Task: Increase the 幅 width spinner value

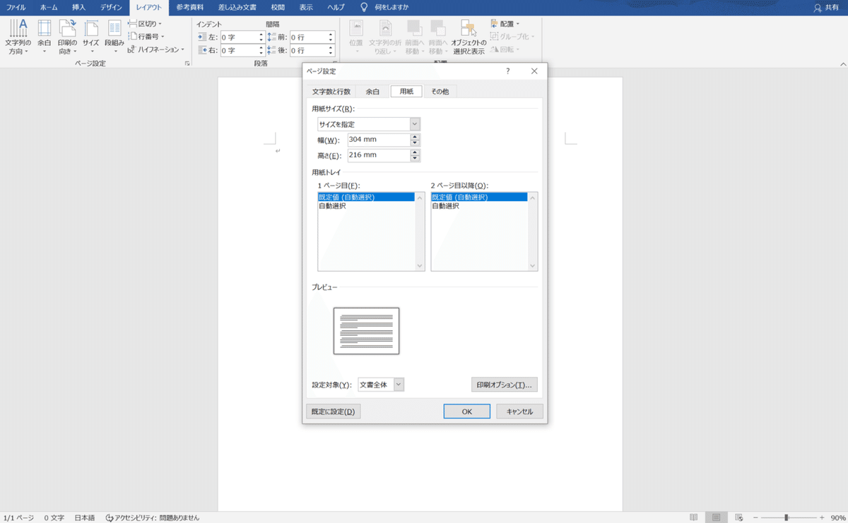Action: [x=415, y=137]
